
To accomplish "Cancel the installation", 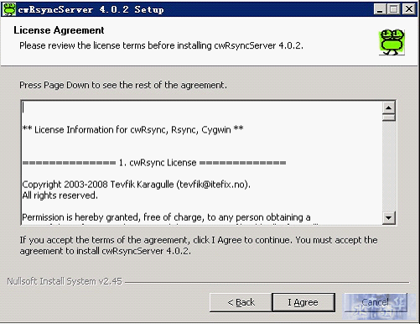I will coord(376,302).
